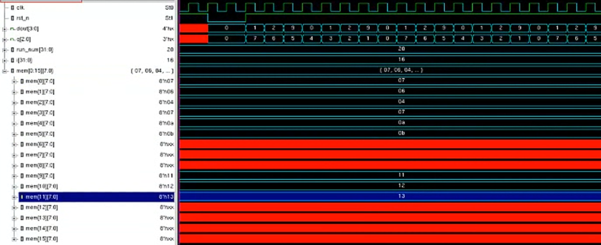Click the 0a label in mem[4] waveform

pyautogui.click(x=401, y=123)
